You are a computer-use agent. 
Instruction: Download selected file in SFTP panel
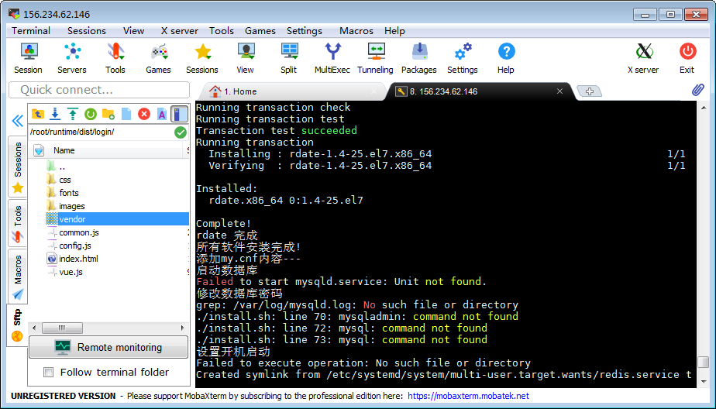tap(55, 114)
